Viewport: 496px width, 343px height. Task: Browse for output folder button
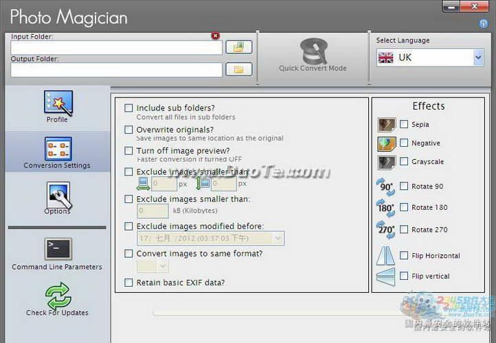(239, 69)
